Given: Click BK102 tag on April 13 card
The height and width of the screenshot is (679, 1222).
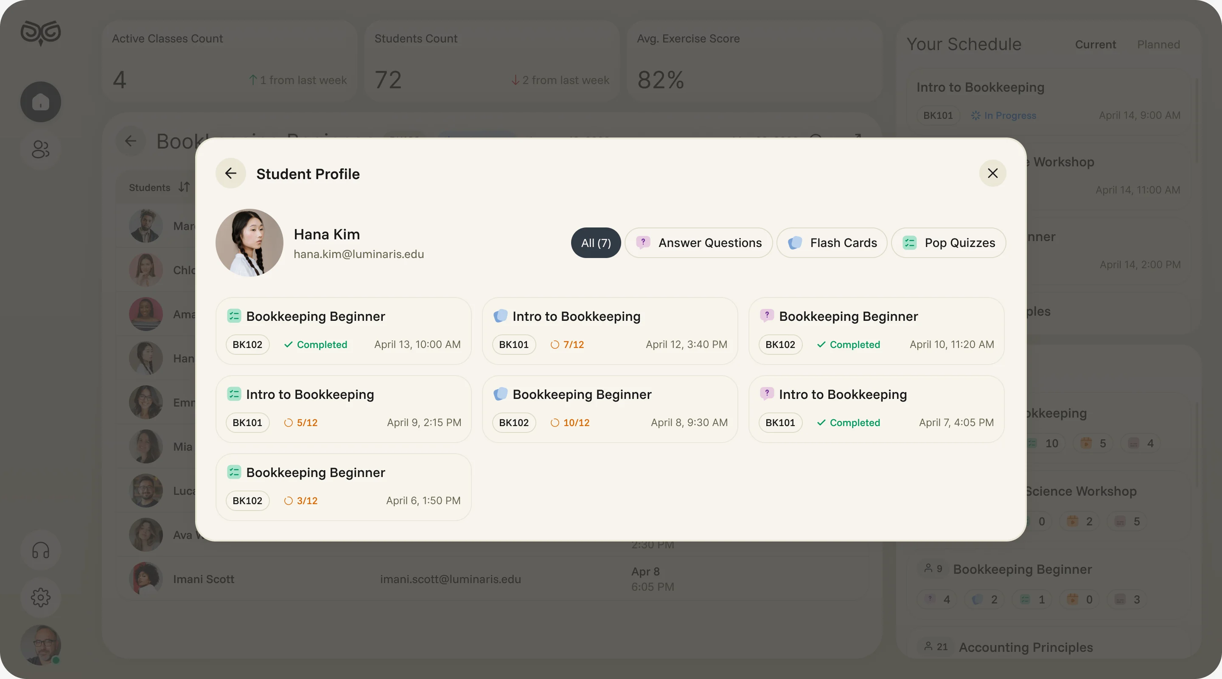Looking at the screenshot, I should click(247, 345).
